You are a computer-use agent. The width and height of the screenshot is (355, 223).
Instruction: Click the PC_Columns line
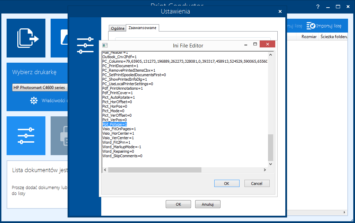(185, 61)
